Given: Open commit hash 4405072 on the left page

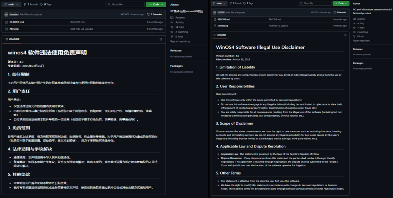Looking at the screenshot, I should tap(125, 14).
